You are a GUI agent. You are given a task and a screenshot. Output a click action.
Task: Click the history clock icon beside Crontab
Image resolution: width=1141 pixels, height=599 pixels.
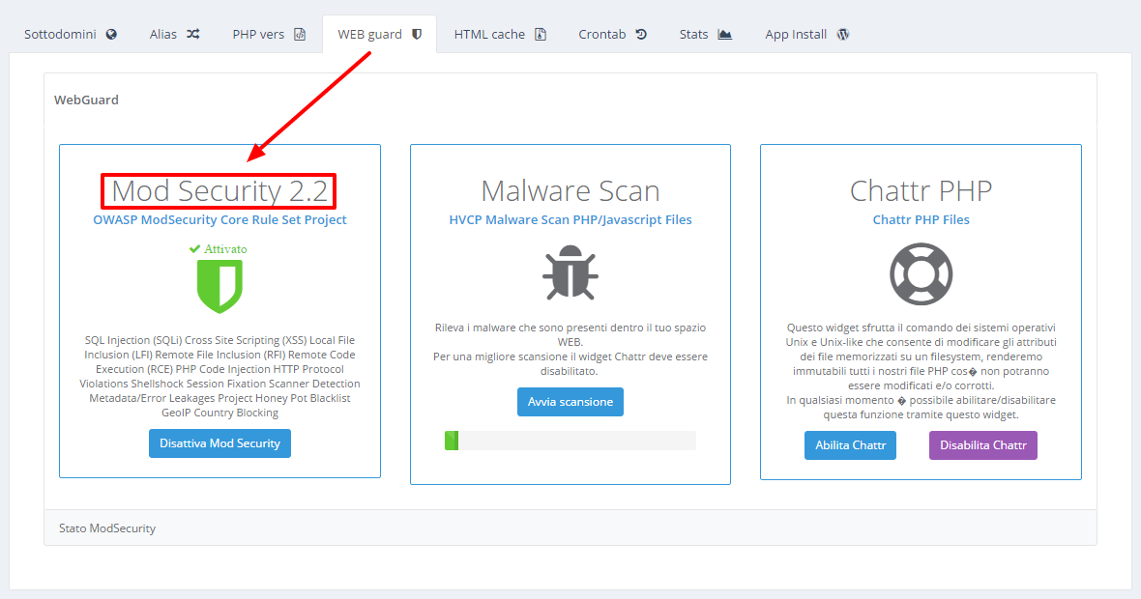641,34
